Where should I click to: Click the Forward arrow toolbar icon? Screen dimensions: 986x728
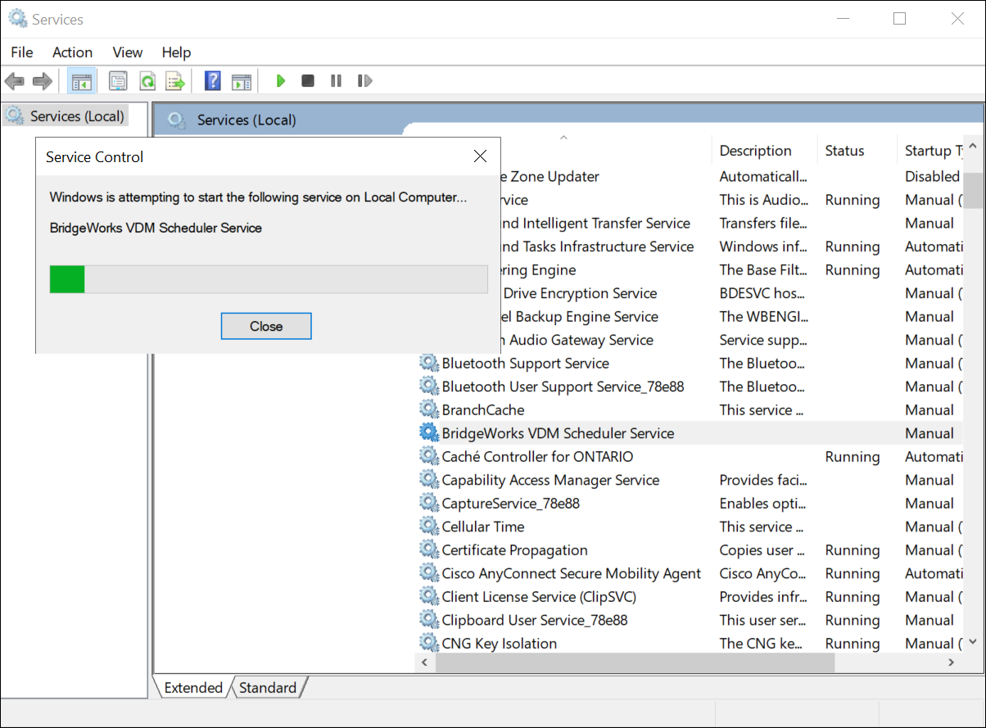point(43,81)
